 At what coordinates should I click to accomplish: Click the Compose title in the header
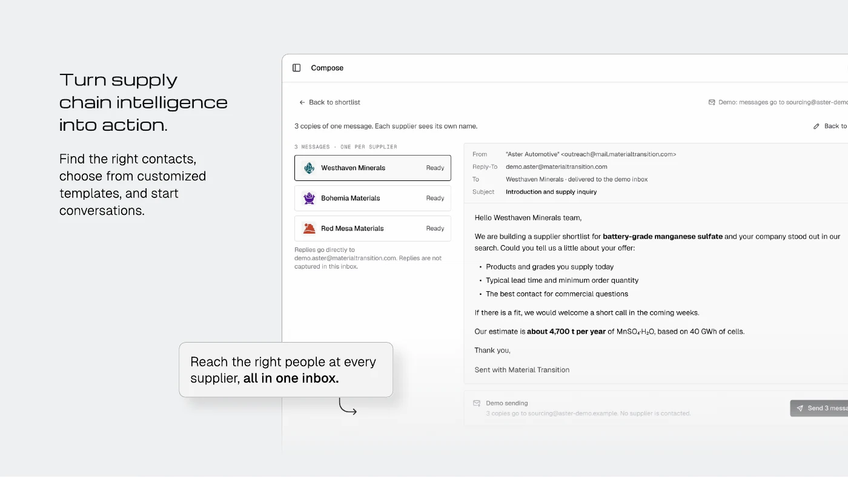coord(327,68)
